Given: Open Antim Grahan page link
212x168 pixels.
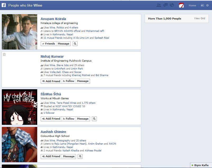Looking at the screenshot, I should pos(96,144).
